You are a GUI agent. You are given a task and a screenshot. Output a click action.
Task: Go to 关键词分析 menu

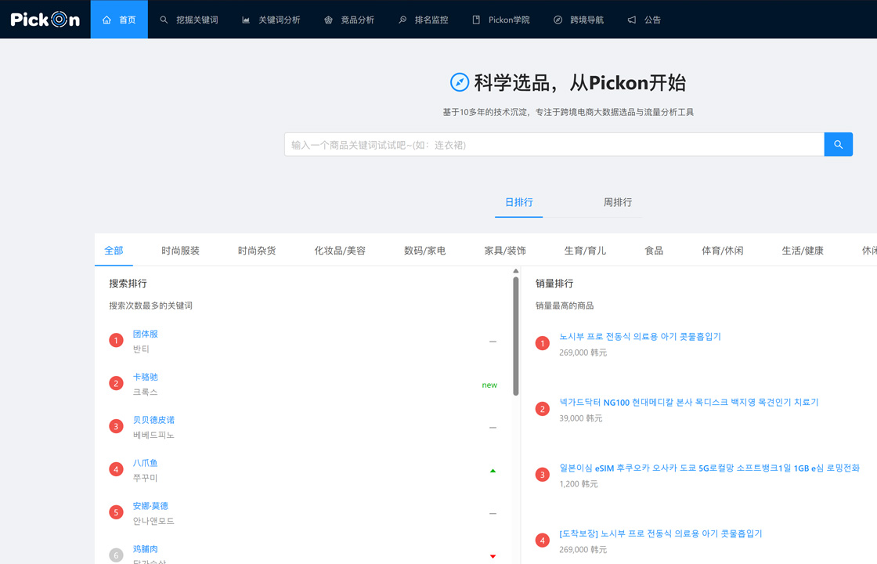click(271, 20)
